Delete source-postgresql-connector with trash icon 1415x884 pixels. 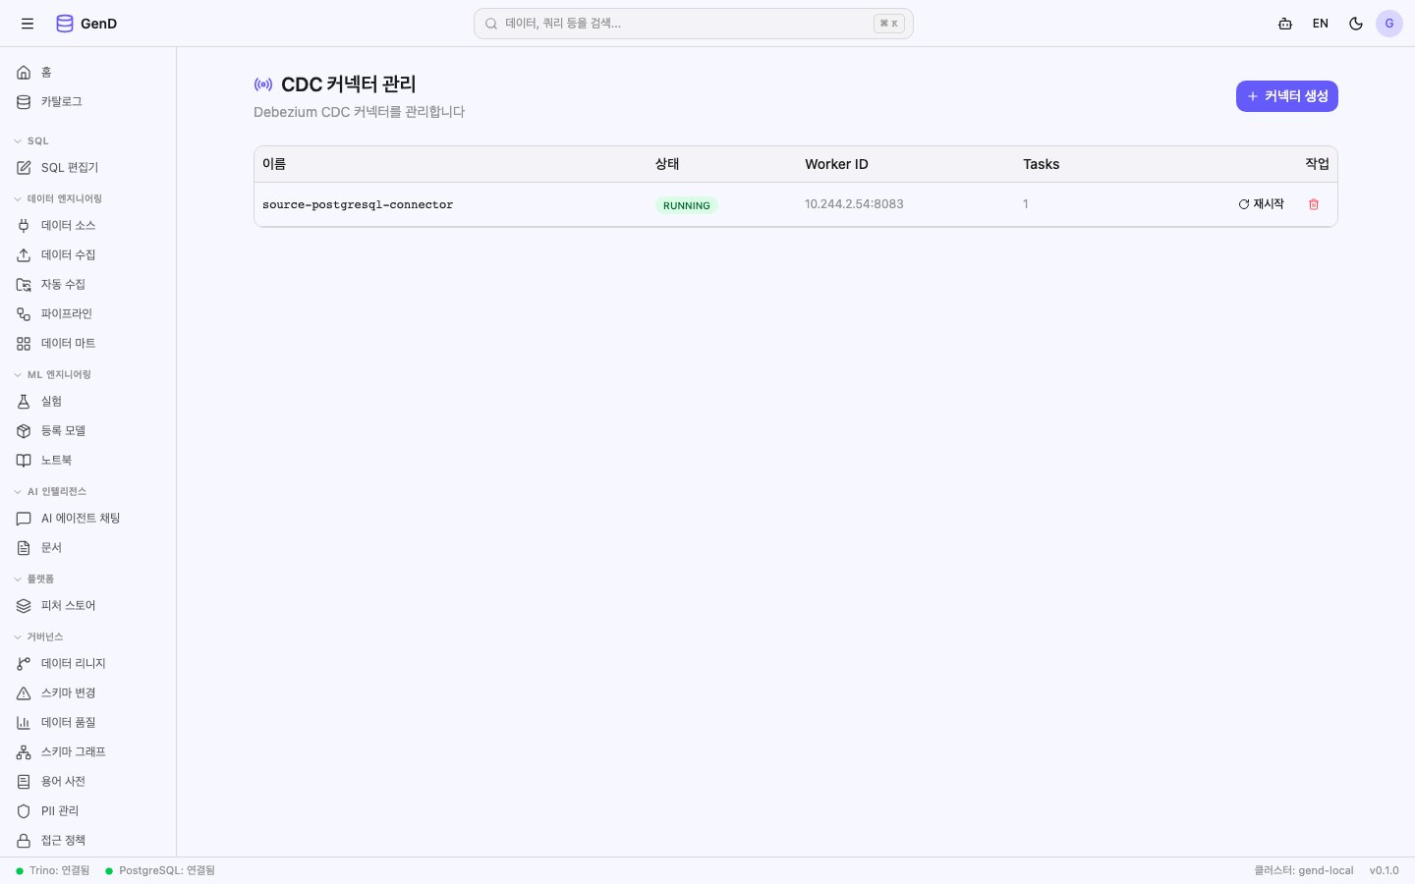1314,204
